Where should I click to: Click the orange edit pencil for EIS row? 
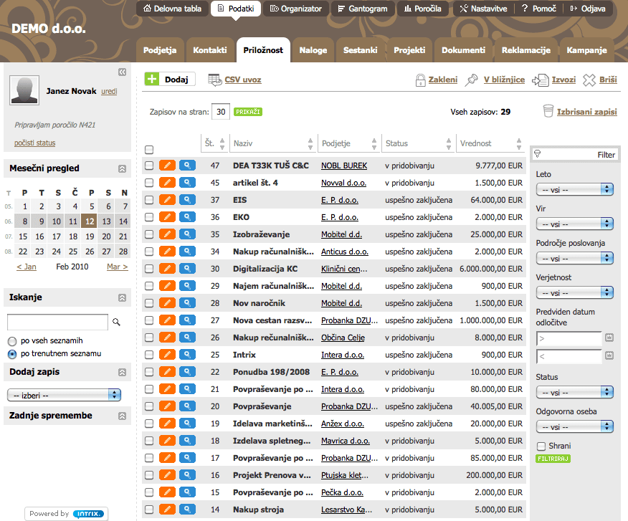pyautogui.click(x=167, y=200)
